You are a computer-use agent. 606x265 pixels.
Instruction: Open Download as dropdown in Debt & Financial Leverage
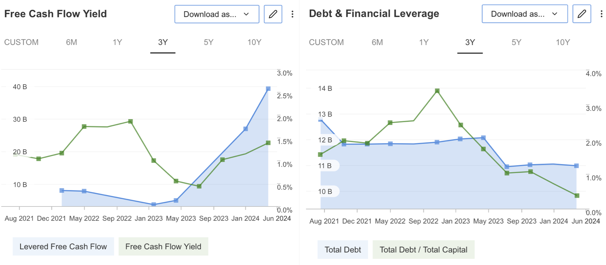pos(525,14)
